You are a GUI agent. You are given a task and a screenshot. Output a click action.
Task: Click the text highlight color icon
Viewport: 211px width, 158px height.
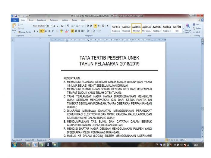click(61, 31)
